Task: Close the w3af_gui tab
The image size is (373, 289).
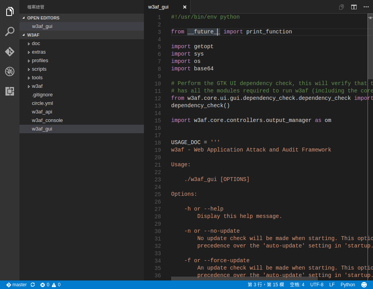Action: 184,7
